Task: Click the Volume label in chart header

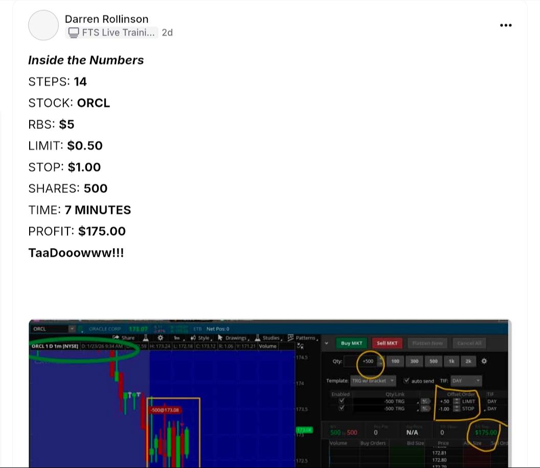Action: point(267,346)
